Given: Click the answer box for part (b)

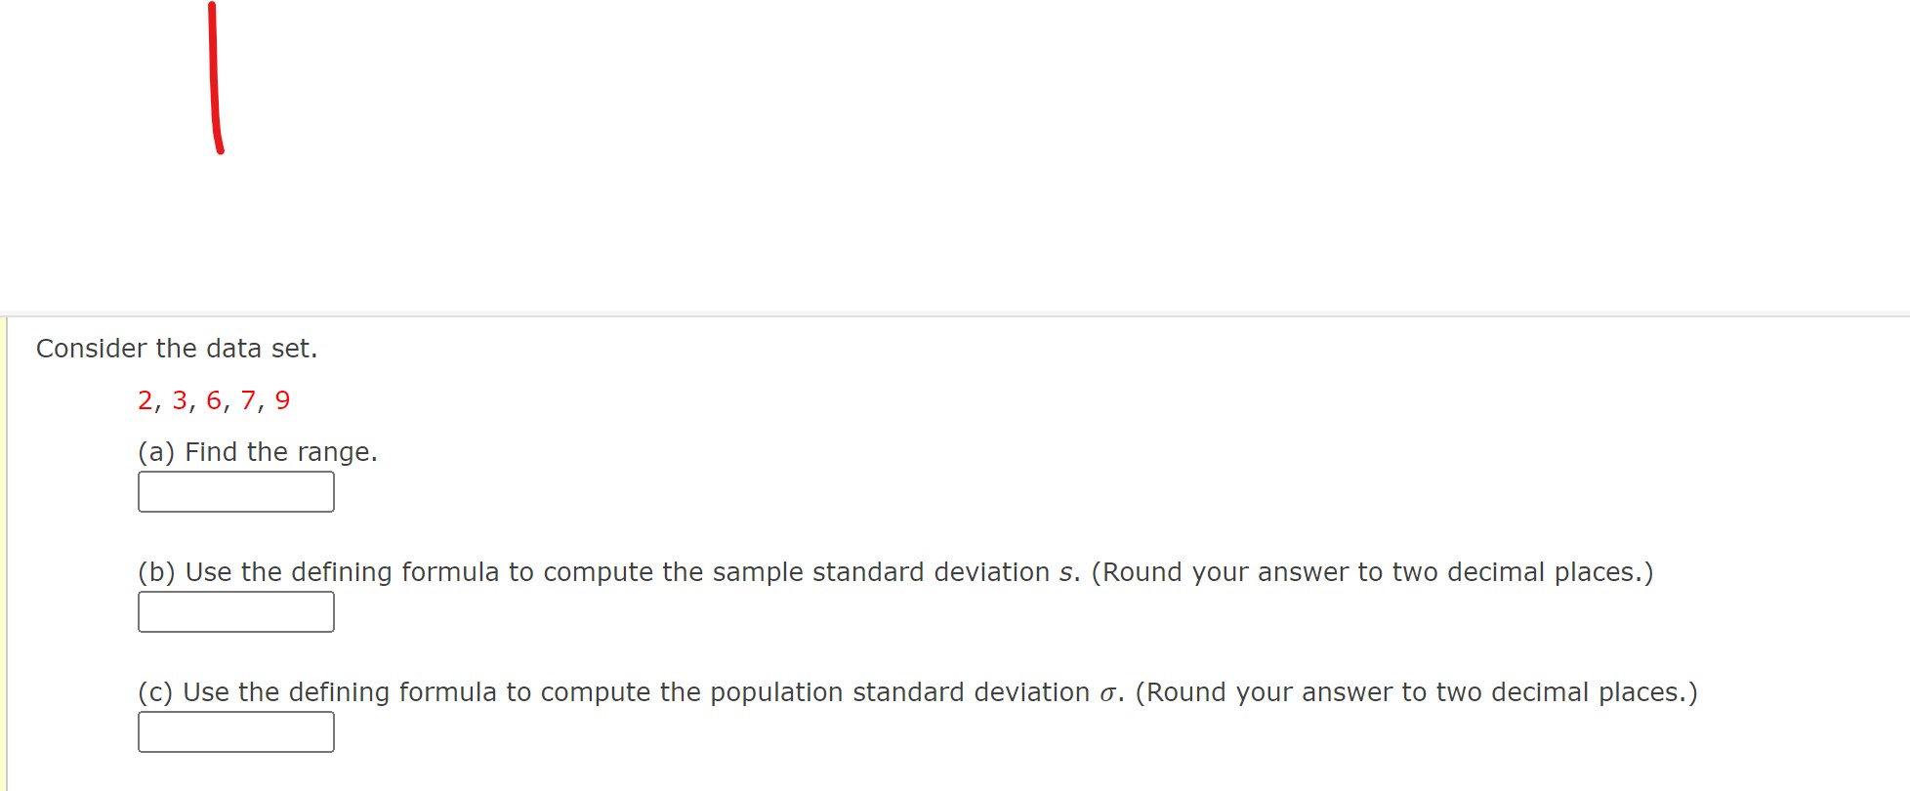Looking at the screenshot, I should (235, 611).
